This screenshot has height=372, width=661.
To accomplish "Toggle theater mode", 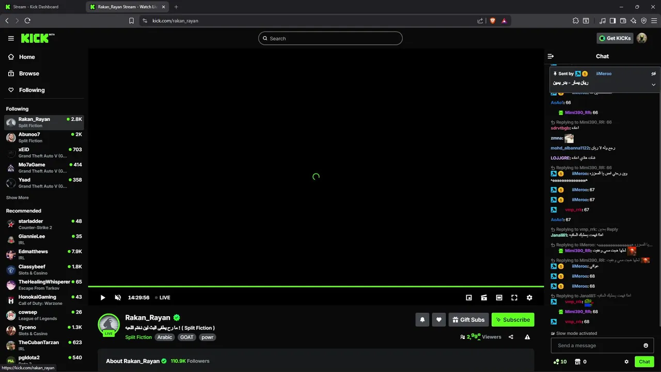I will [x=499, y=298].
